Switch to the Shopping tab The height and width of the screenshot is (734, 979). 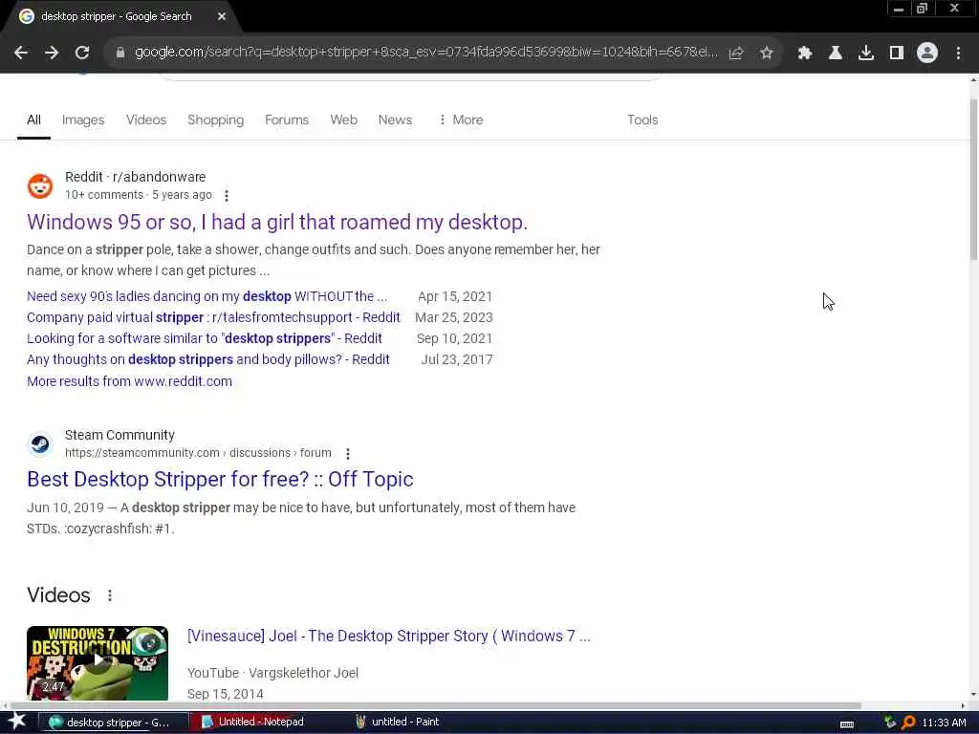click(215, 119)
